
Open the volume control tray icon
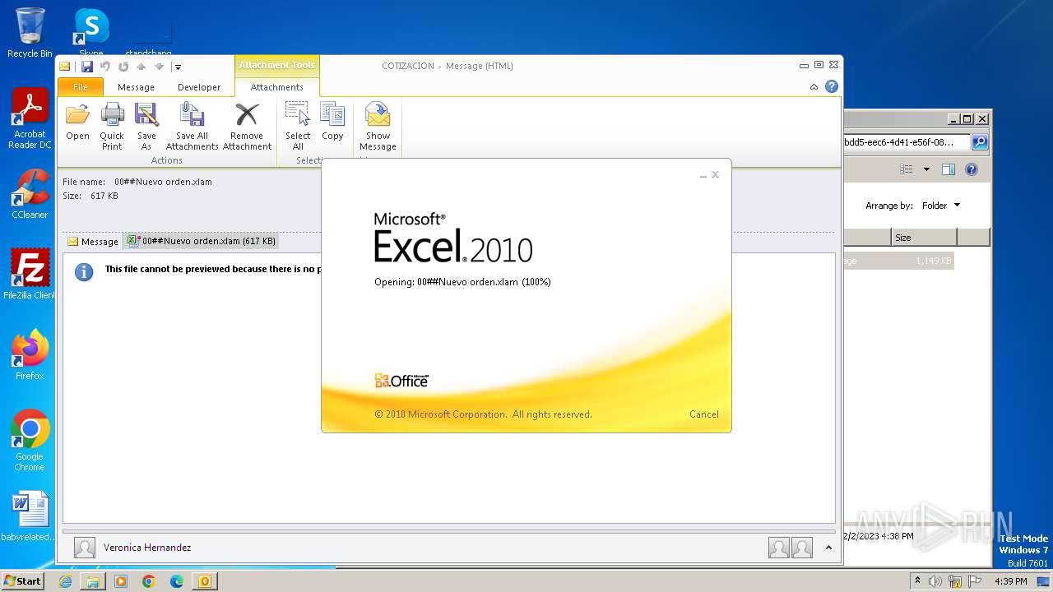coord(935,581)
